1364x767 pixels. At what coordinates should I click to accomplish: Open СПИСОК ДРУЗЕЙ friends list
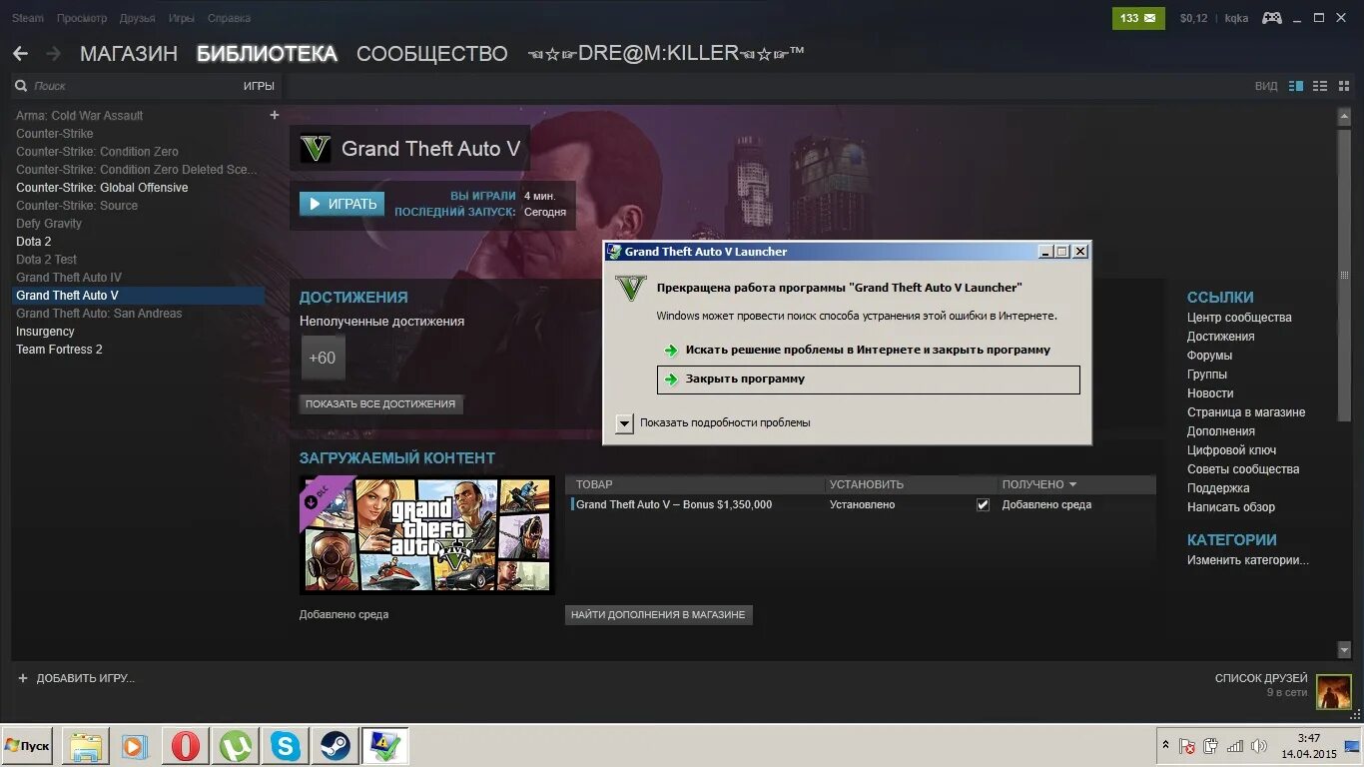point(1261,678)
